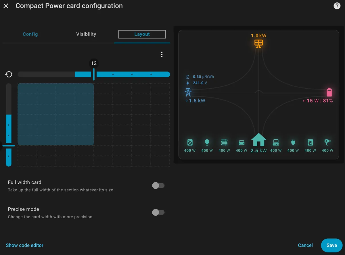Click the pink battery icon in preview
This screenshot has width=345, height=255.
(x=329, y=92)
